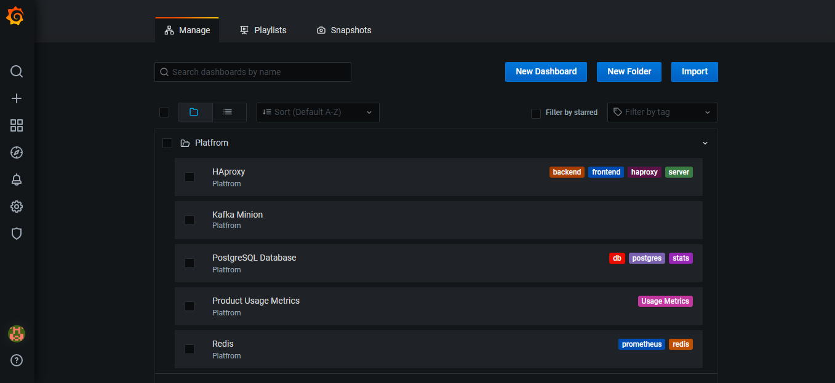Viewport: 835px width, 383px height.
Task: Switch to the Manage tab
Action: 187,30
